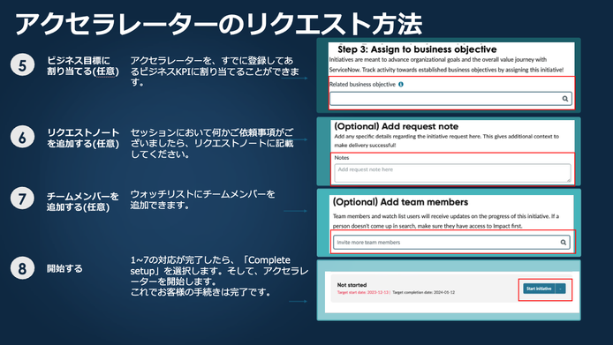Click the Target completion date text

coord(423,292)
